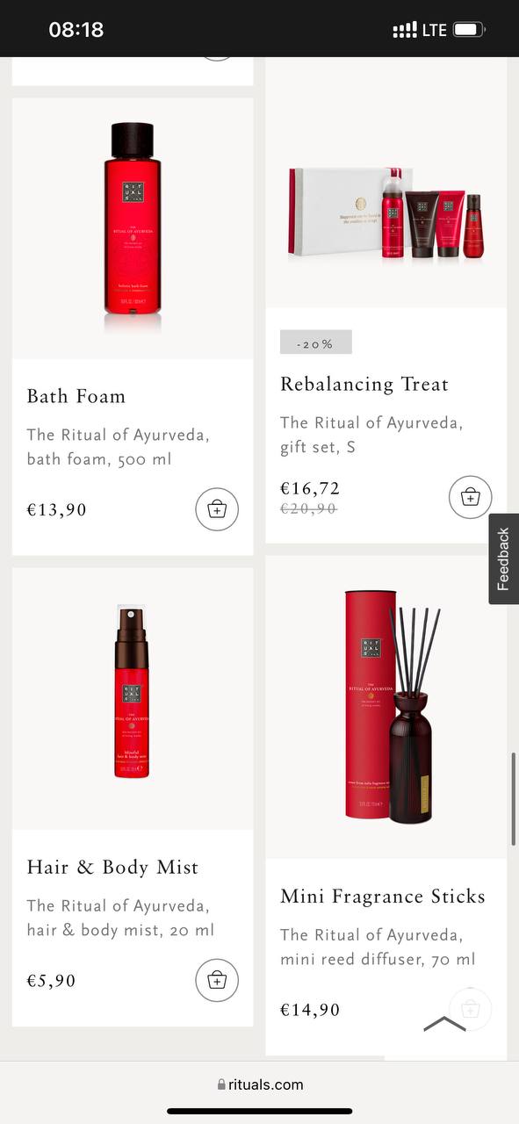Viewport: 519px width, 1124px height.
Task: View the red Bath Foam bottle image
Action: click(x=133, y=228)
